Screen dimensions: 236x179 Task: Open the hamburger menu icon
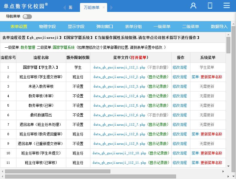coord(226,6)
